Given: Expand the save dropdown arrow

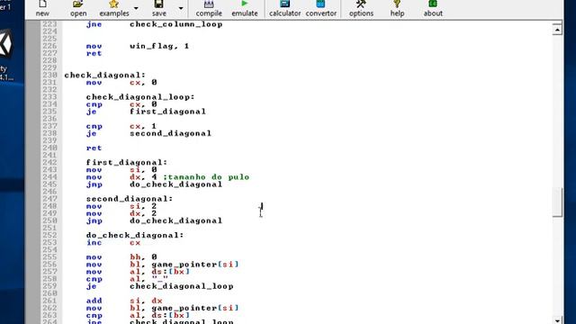Looking at the screenshot, I should (x=181, y=8).
